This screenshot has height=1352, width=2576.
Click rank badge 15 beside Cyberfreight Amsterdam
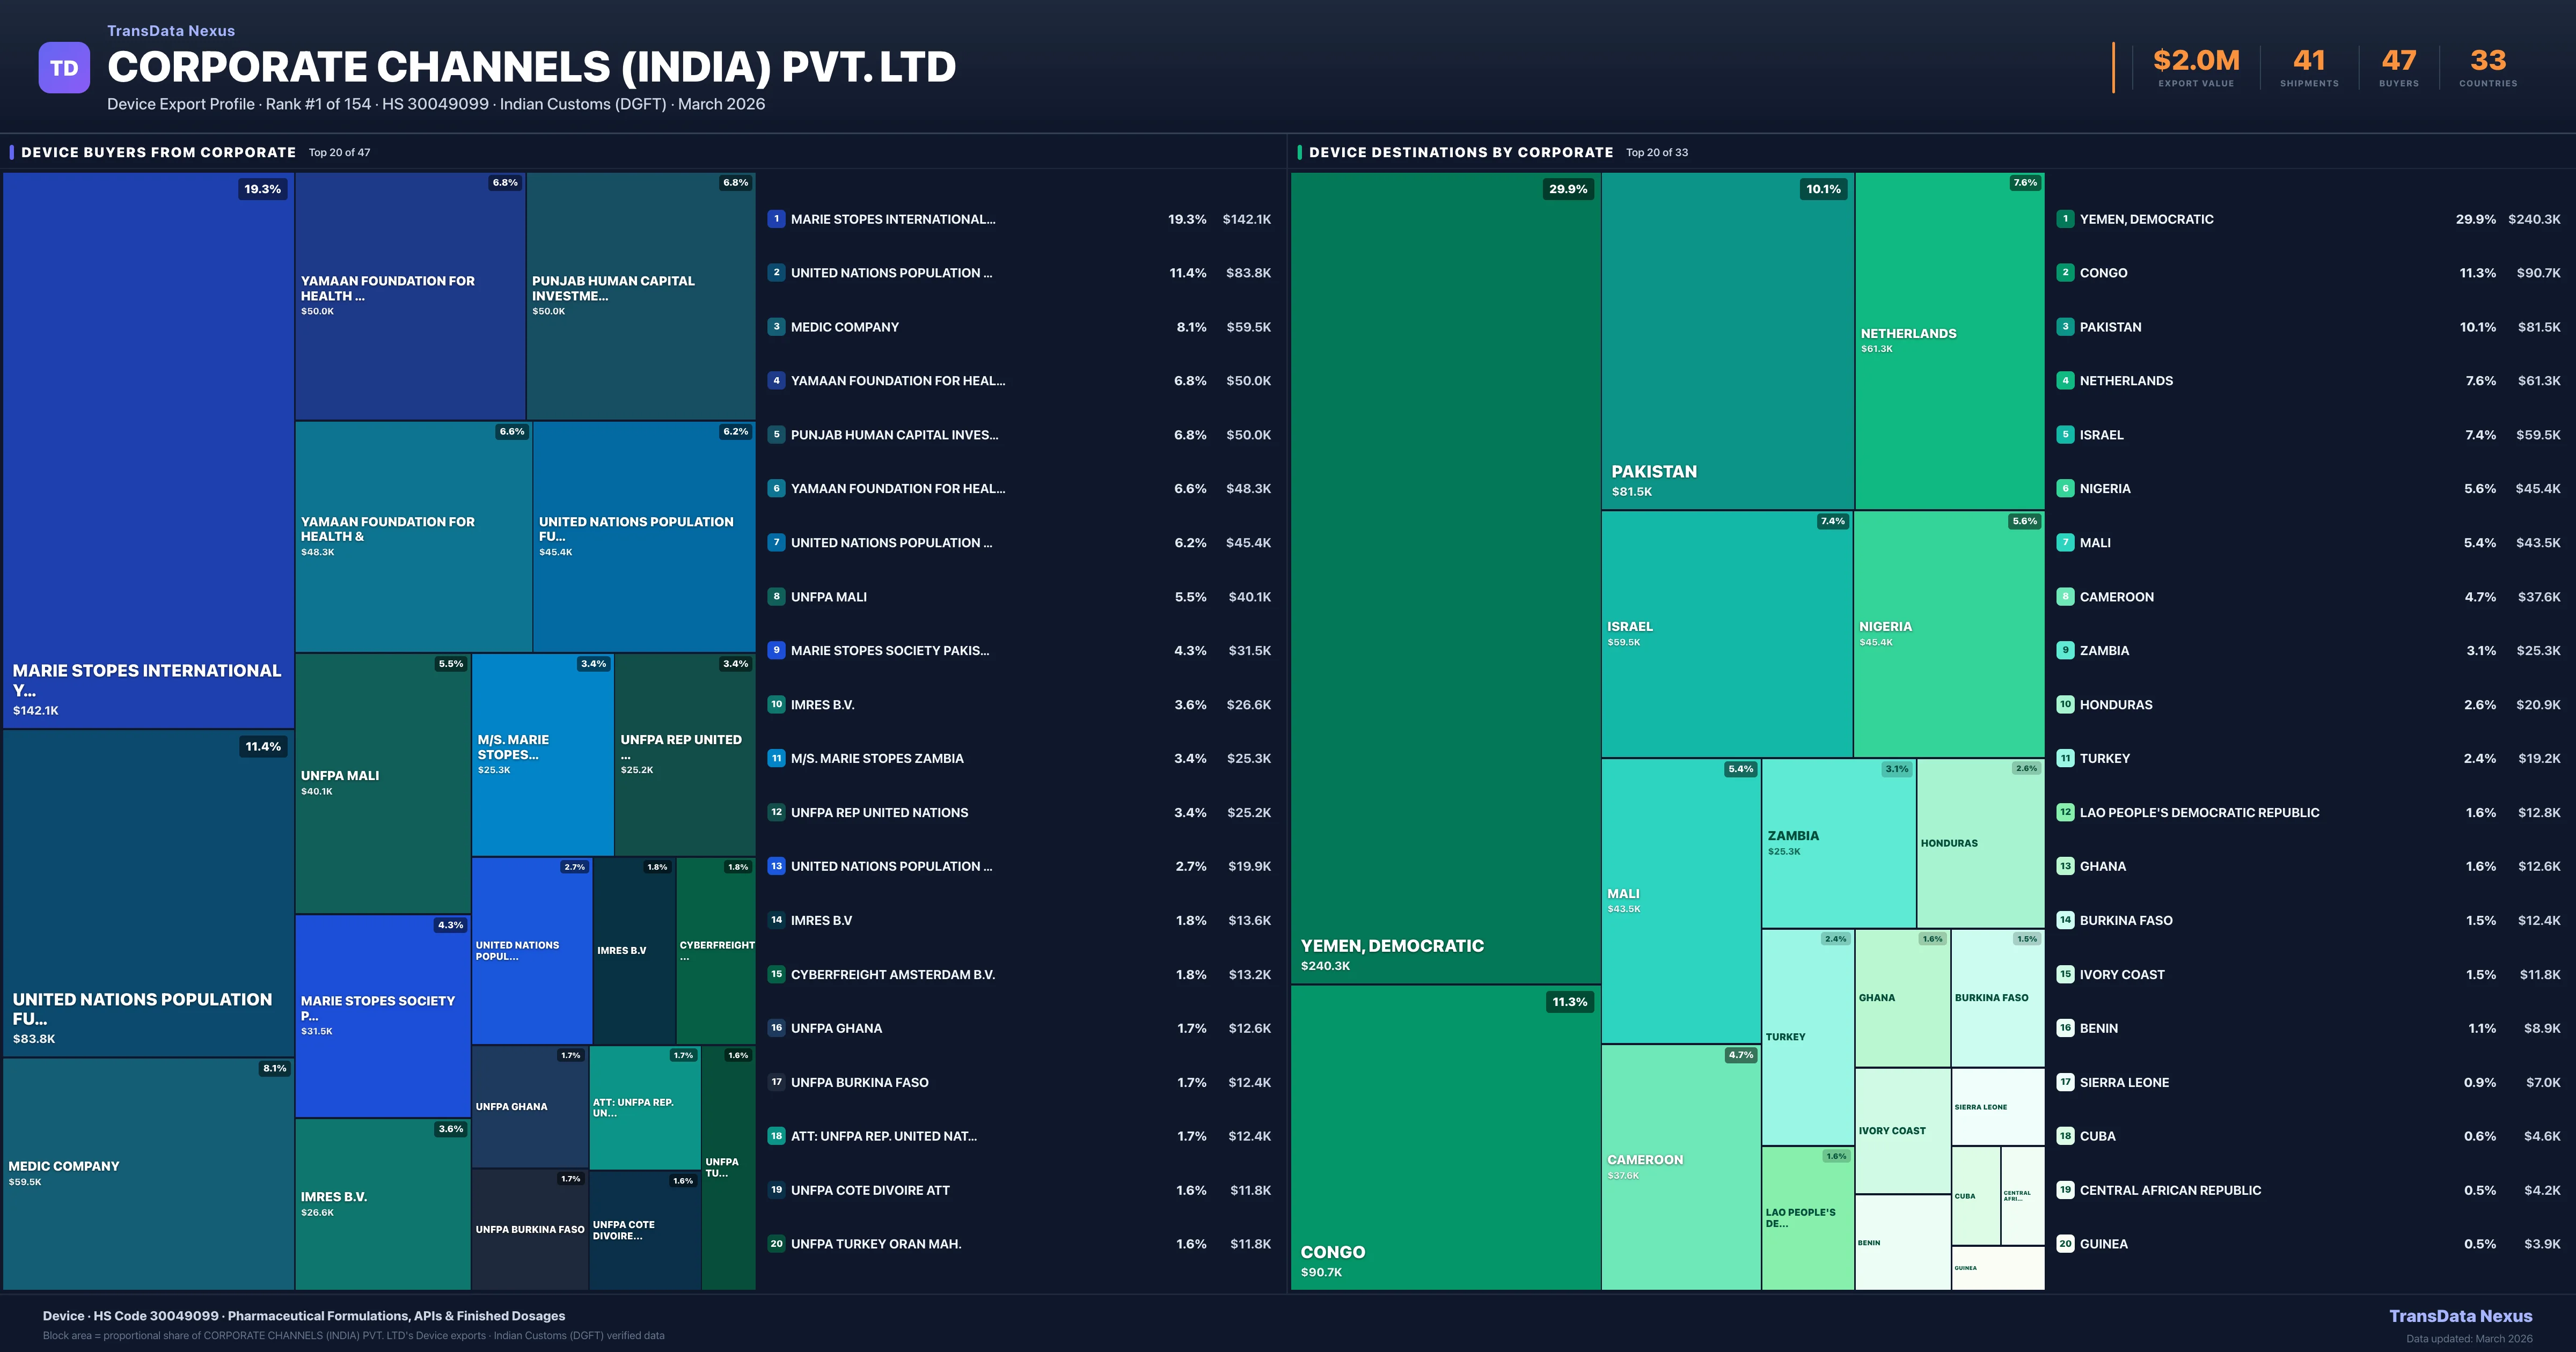(776, 974)
